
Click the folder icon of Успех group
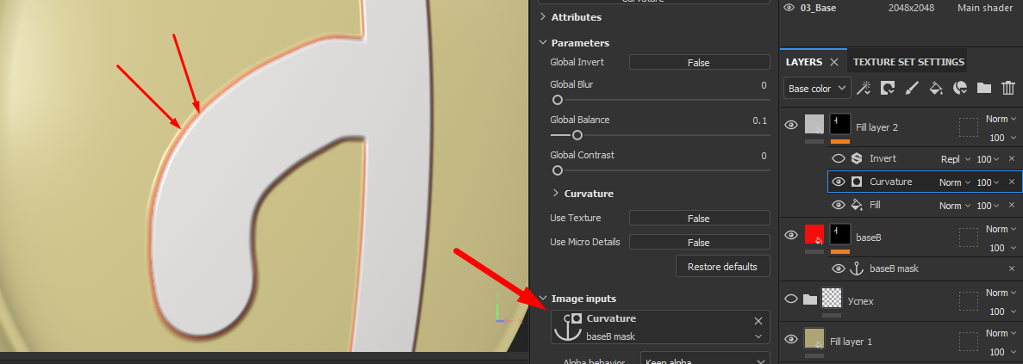[x=809, y=299]
